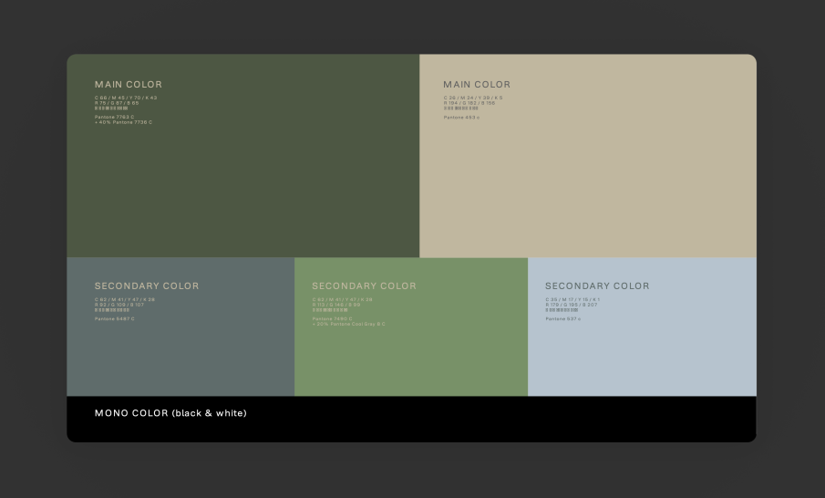Image resolution: width=825 pixels, height=498 pixels.
Task: Pick the light blue secondary color swatch
Action: tap(642, 356)
